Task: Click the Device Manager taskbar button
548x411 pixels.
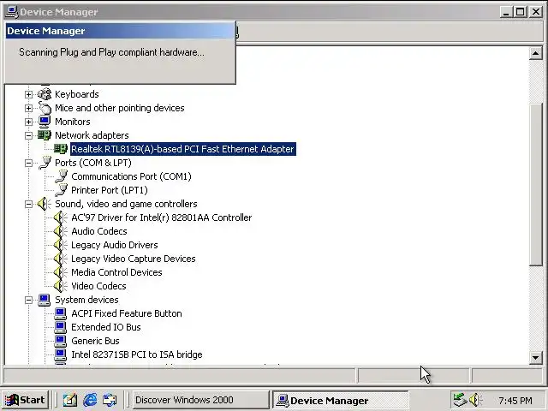Action: pyautogui.click(x=340, y=400)
